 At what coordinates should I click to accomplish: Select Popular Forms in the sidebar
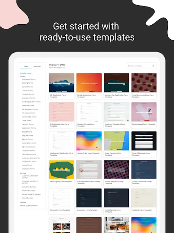click(26, 73)
